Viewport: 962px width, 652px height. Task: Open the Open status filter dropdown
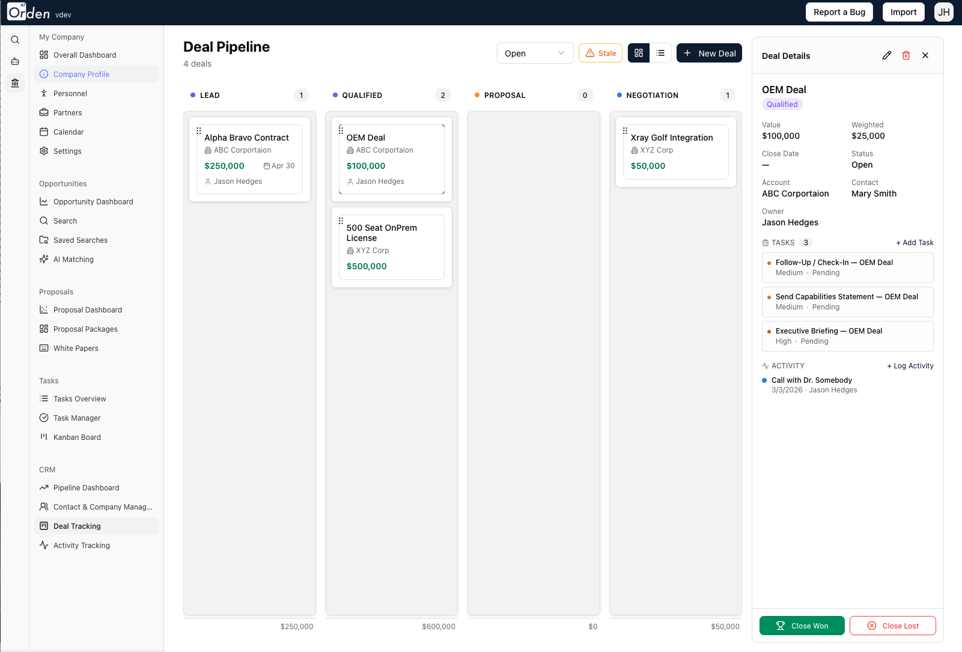[x=534, y=53]
